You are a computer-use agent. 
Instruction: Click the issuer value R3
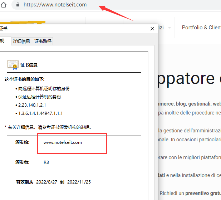coord(46,162)
